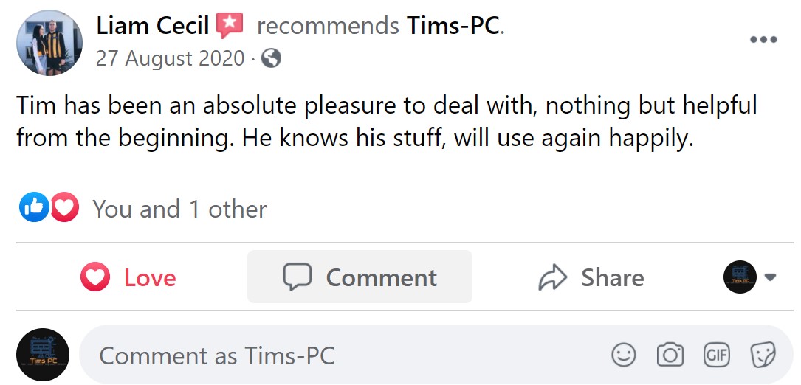801x385 pixels.
Task: Click the 27 August 2020 timestamp
Action: coord(170,58)
